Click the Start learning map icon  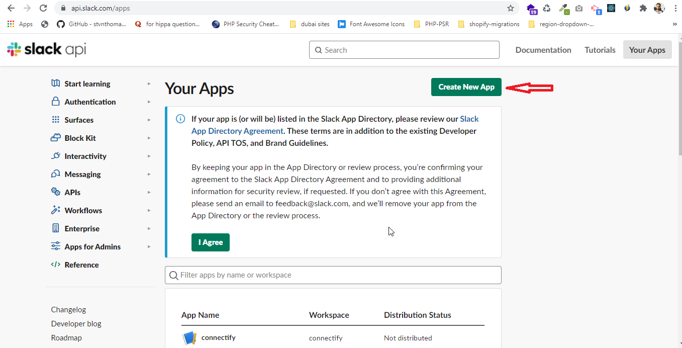(56, 83)
